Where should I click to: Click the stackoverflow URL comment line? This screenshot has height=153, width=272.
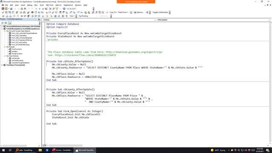81,55
